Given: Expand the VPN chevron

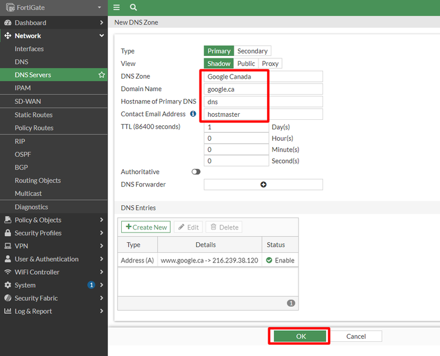Looking at the screenshot, I should point(102,246).
